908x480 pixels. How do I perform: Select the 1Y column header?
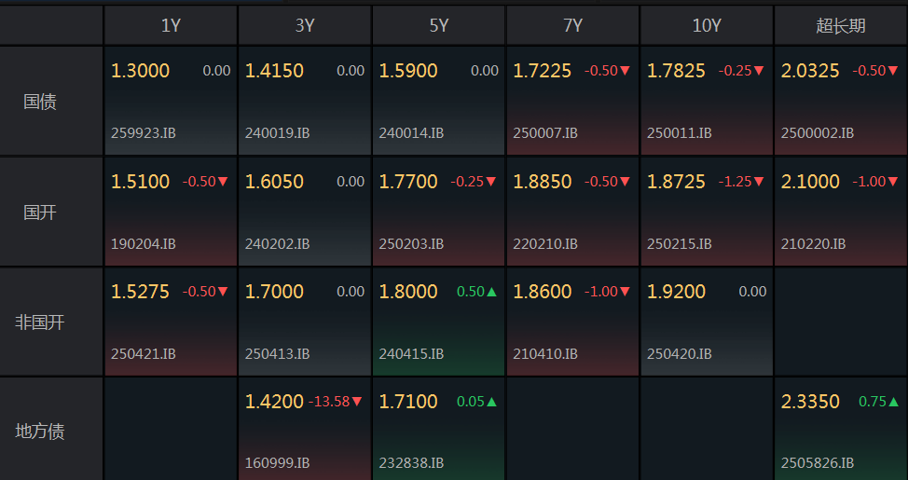tap(171, 26)
